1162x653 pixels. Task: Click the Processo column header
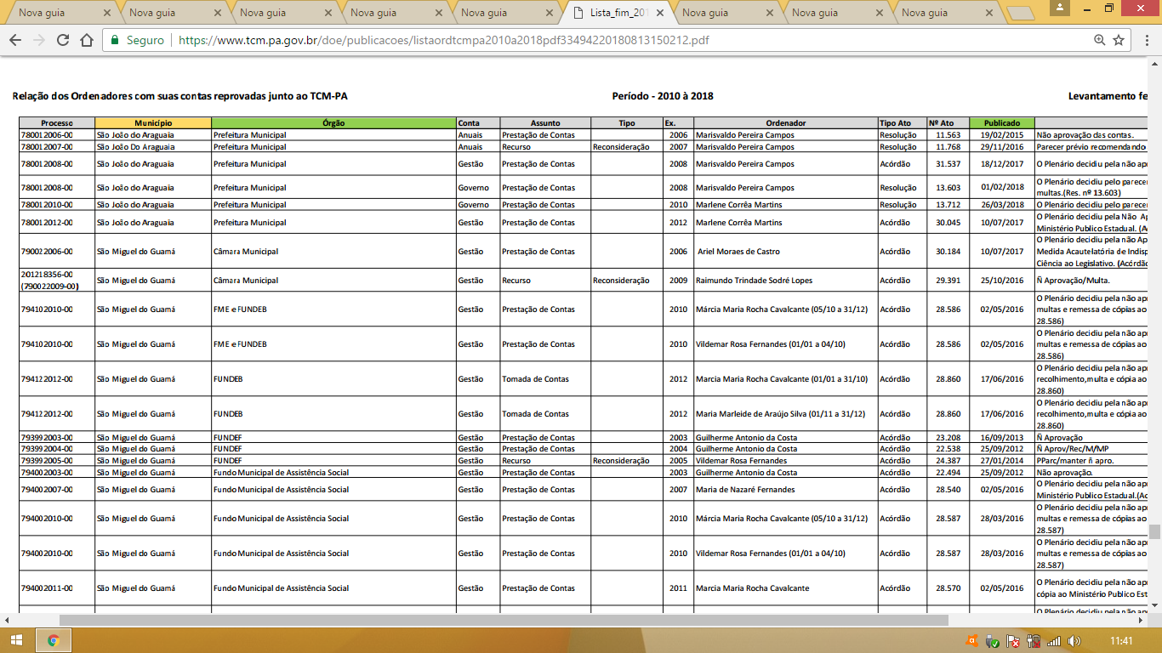click(x=57, y=123)
